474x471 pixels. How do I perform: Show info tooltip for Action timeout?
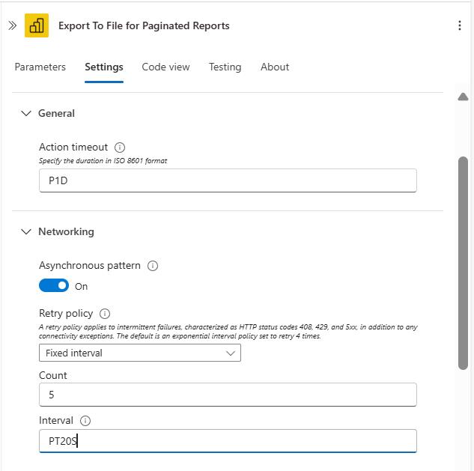120,148
